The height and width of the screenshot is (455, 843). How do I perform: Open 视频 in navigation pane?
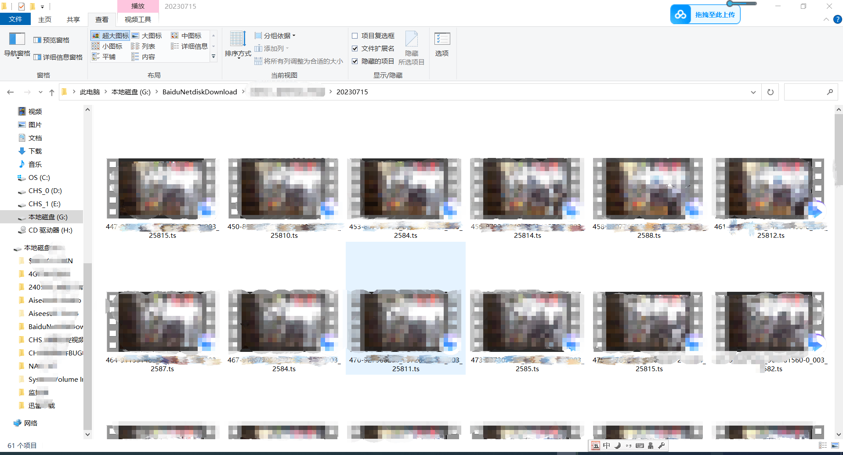35,111
